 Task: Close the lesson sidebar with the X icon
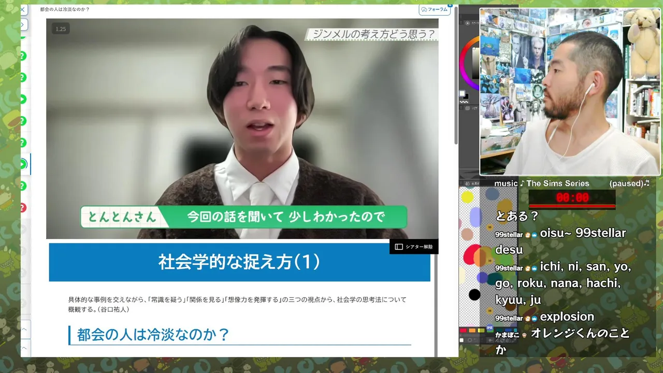pyautogui.click(x=23, y=9)
